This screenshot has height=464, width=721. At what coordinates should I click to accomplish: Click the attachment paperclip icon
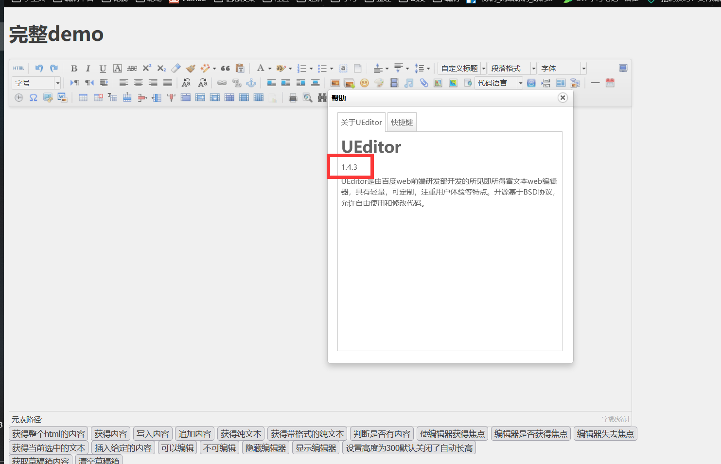pos(424,83)
